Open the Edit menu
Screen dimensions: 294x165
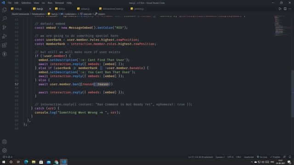point(17,3)
